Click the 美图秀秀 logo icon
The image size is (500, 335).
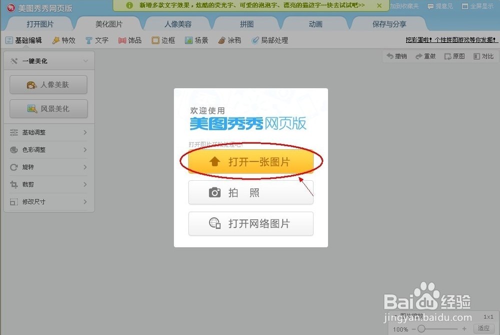(11, 8)
